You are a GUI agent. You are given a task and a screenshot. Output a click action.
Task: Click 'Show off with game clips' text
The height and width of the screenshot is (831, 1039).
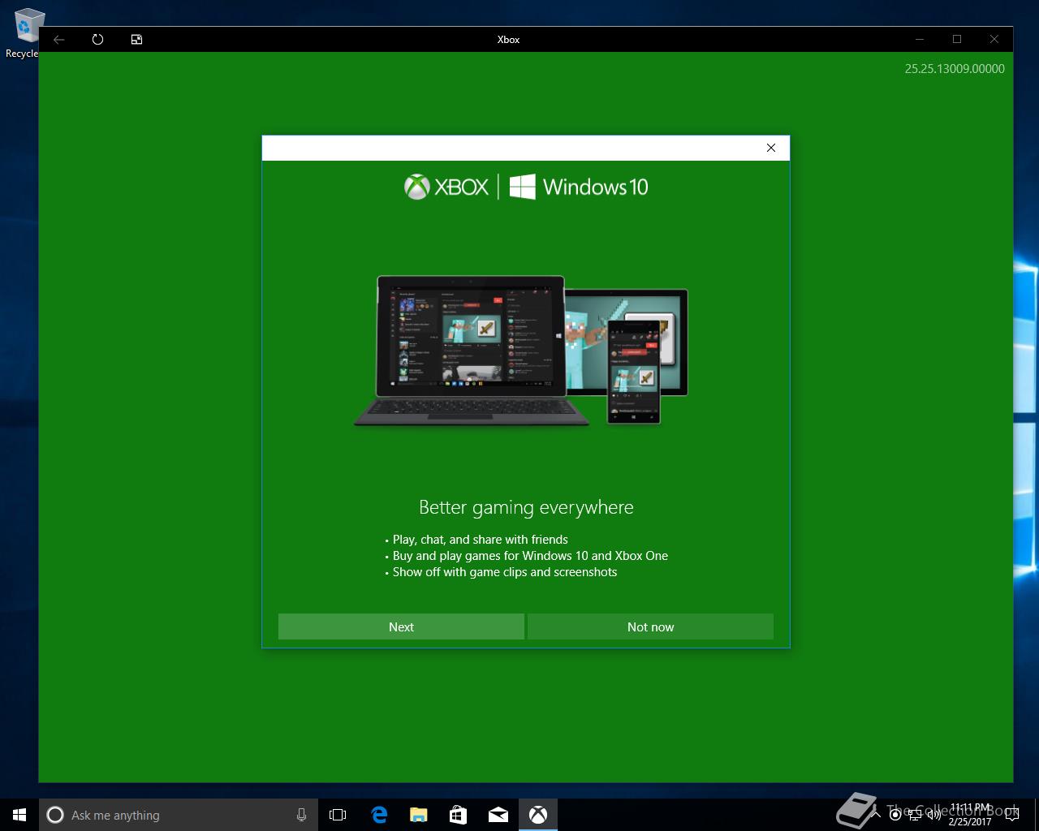tap(505, 572)
